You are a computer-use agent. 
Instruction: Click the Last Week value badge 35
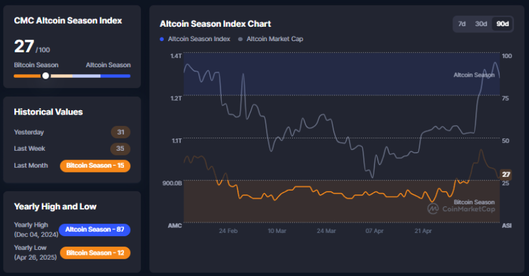point(120,149)
